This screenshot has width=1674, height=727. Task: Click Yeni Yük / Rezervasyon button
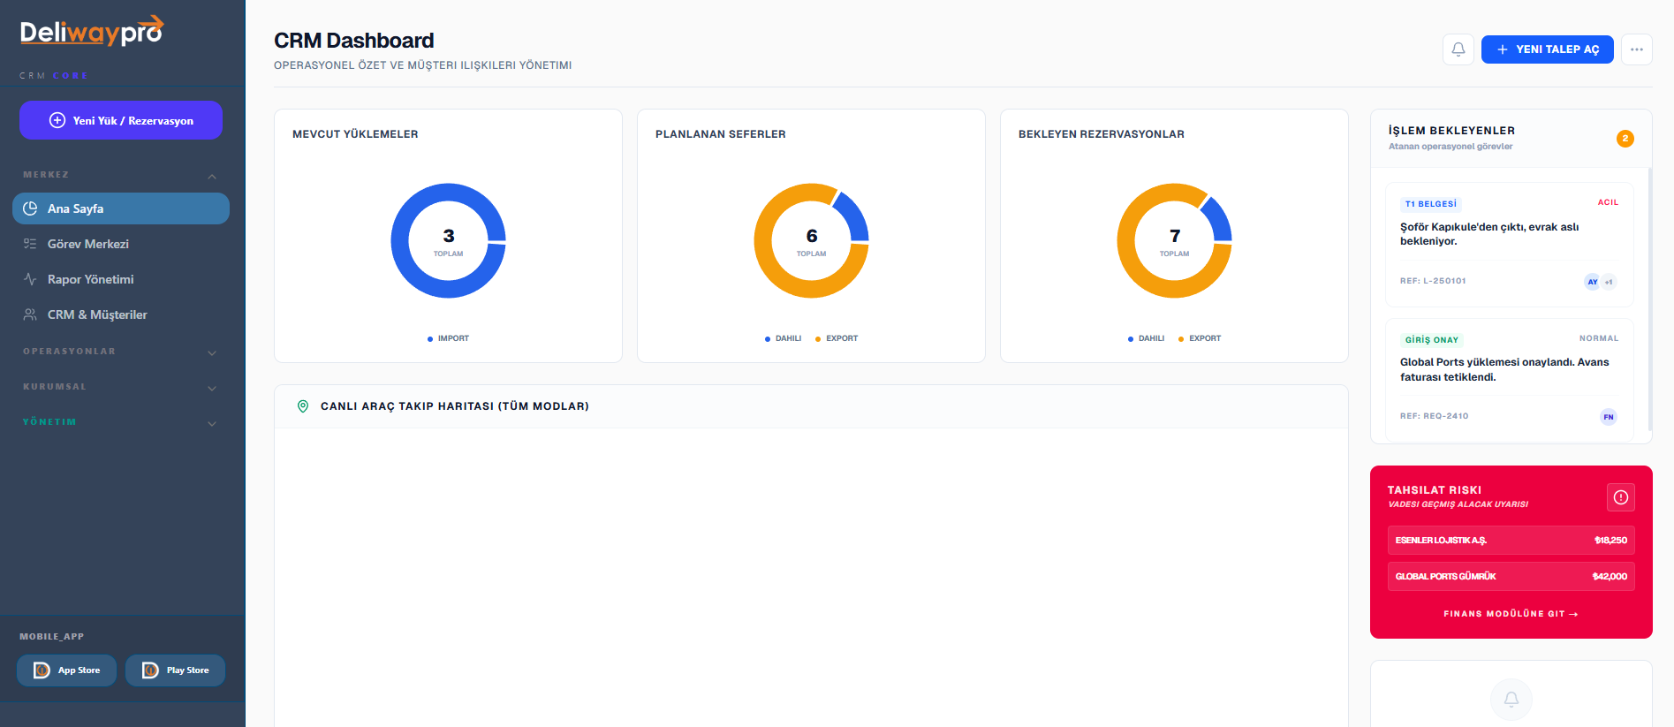tap(121, 120)
